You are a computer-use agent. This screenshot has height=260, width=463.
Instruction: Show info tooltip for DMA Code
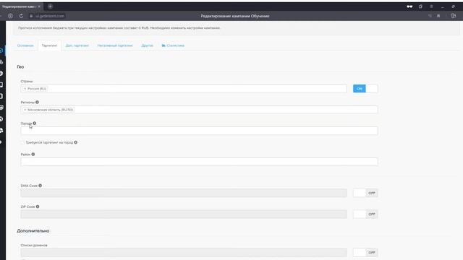(x=41, y=186)
